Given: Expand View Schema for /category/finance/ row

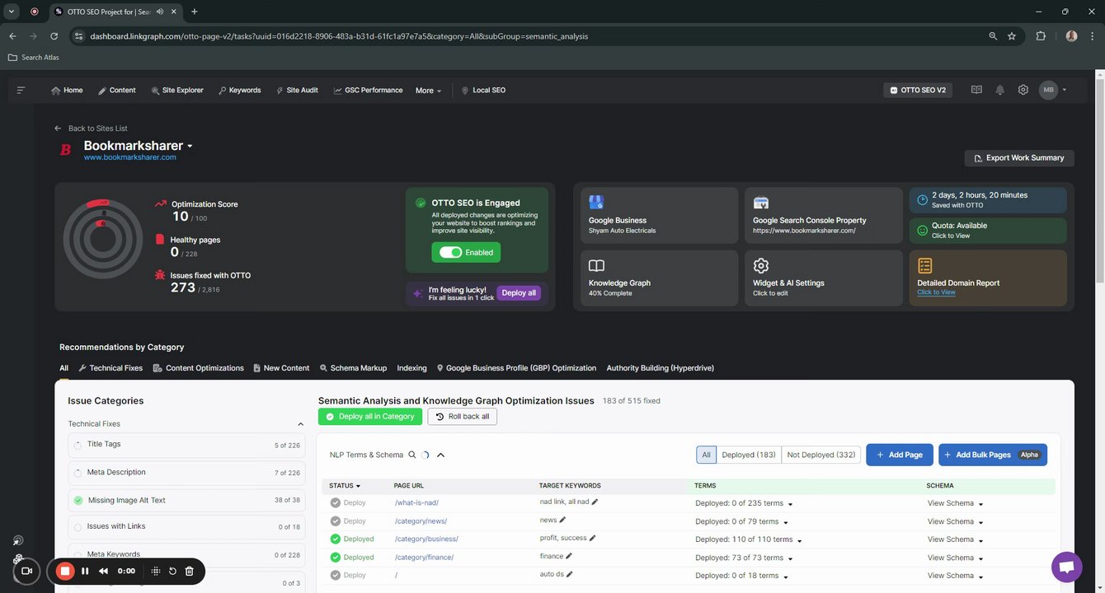Looking at the screenshot, I should (x=980, y=558).
